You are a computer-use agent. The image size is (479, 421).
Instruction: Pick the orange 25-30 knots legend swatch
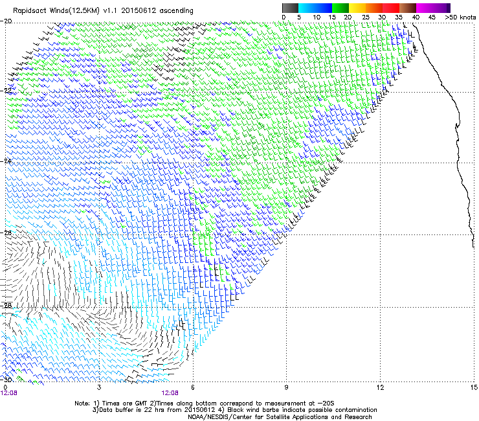pyautogui.click(x=374, y=8)
